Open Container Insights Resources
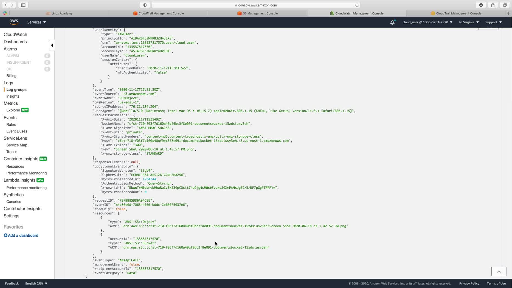This screenshot has width=512, height=288. [15, 166]
